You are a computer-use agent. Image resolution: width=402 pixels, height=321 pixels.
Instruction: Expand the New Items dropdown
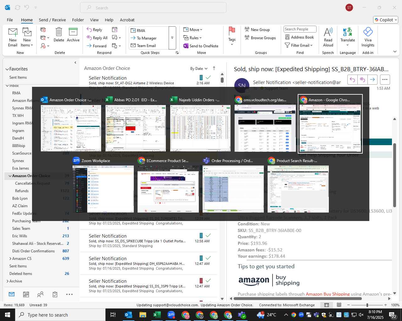27,45
